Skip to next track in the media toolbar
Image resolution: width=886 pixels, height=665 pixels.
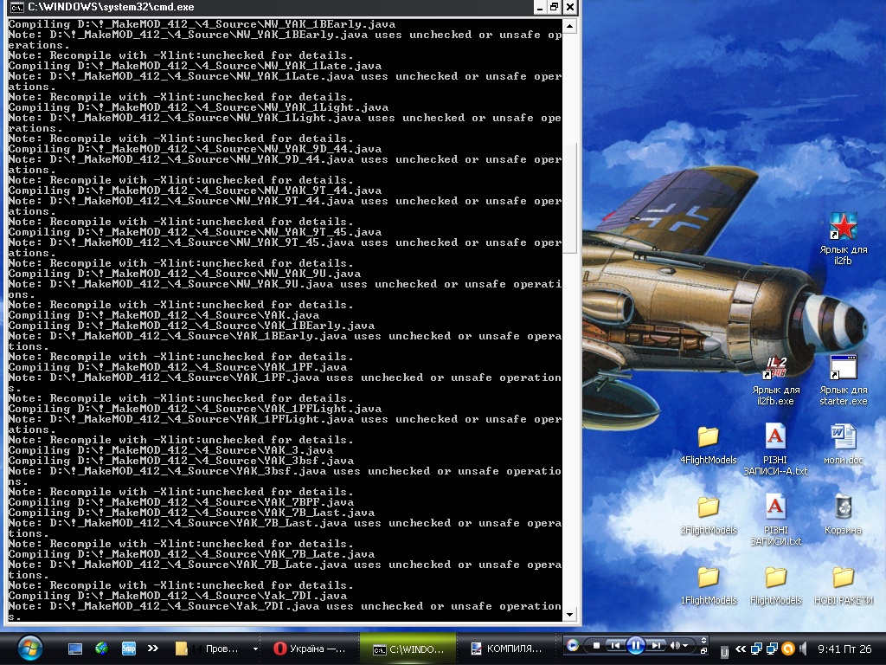[x=655, y=645]
